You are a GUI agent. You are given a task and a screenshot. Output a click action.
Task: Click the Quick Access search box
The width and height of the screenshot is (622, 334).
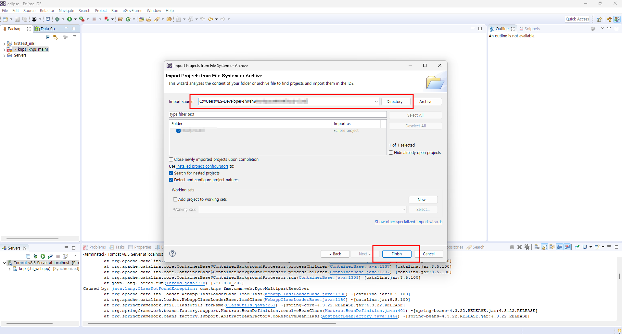[577, 19]
